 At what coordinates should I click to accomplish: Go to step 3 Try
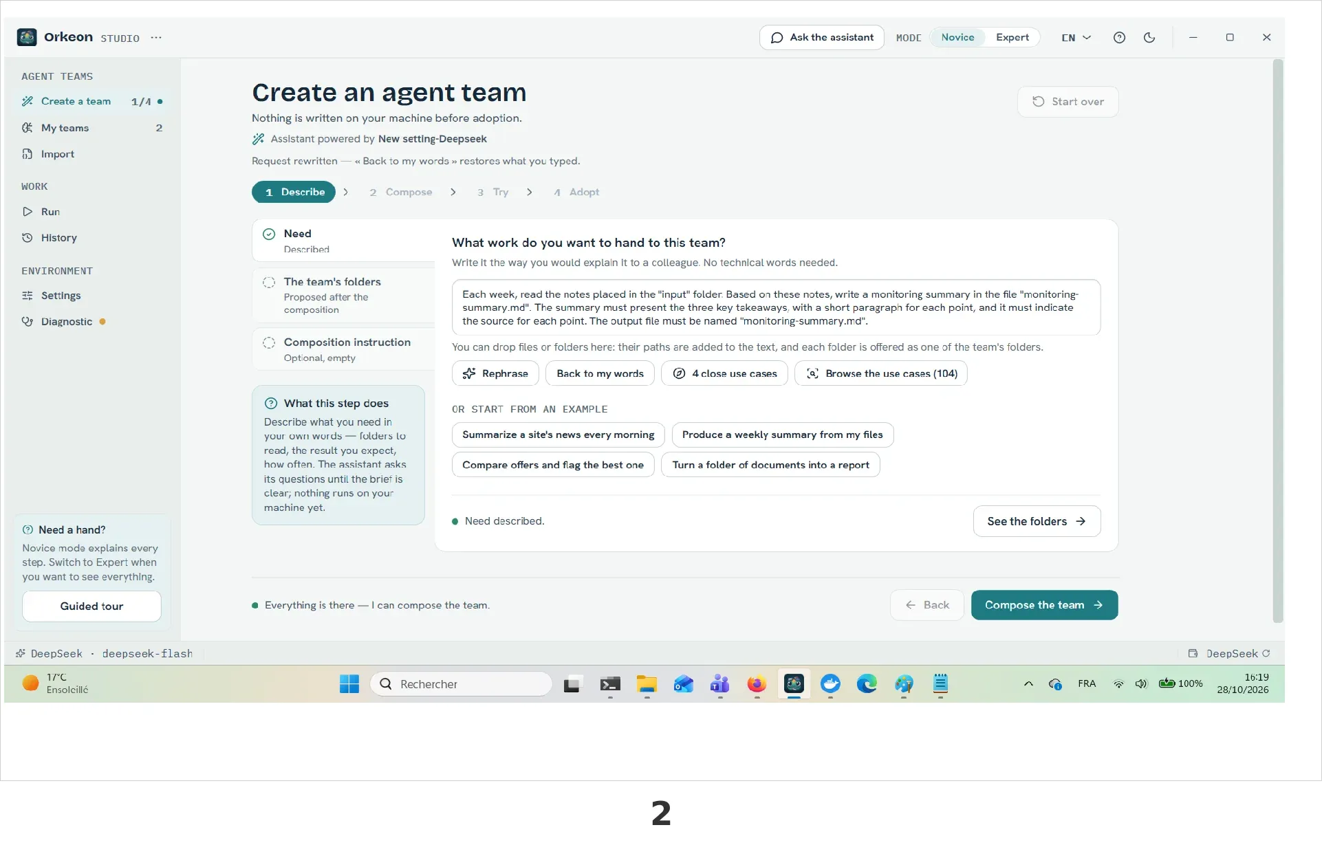[x=492, y=192]
